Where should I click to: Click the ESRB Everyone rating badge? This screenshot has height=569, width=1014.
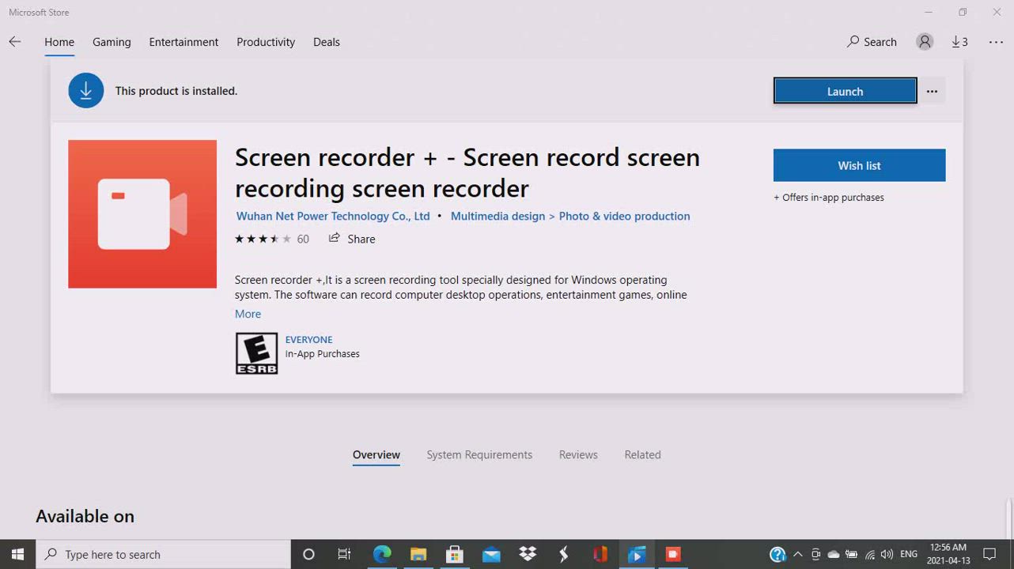pyautogui.click(x=256, y=353)
